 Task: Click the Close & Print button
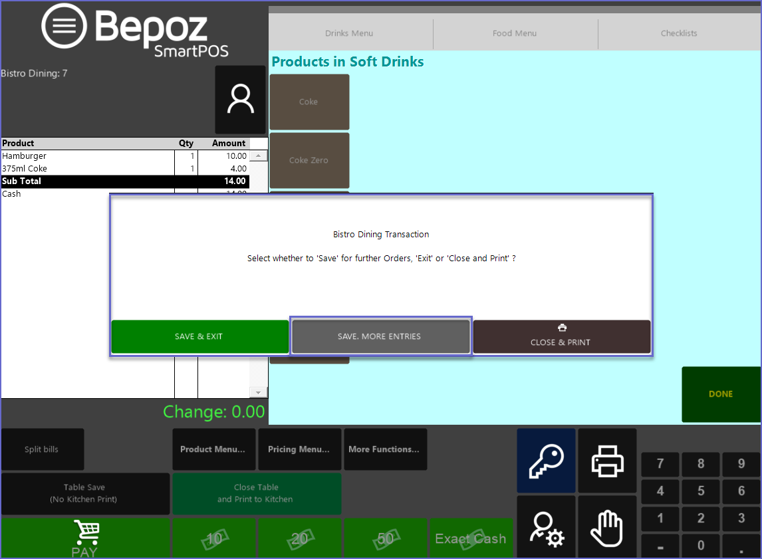tap(561, 336)
